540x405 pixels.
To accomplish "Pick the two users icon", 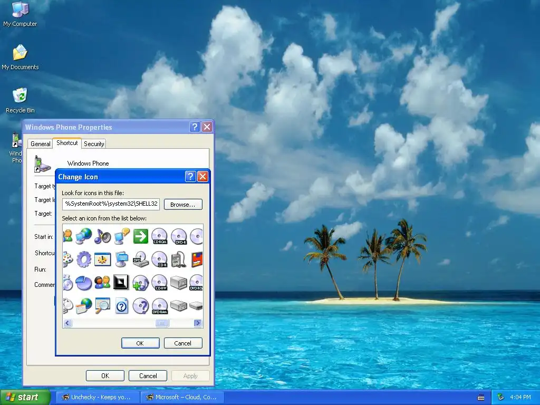I will click(102, 283).
